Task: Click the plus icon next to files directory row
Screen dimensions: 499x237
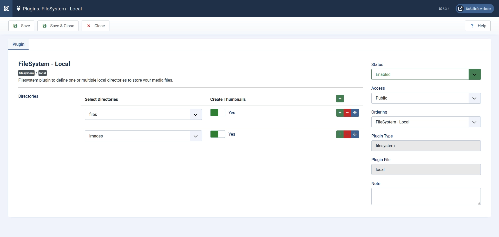Action: (x=340, y=113)
